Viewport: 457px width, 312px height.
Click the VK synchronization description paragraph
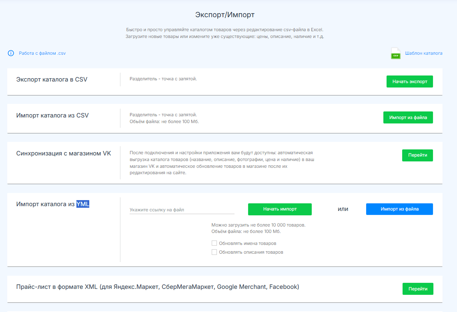[x=221, y=163]
